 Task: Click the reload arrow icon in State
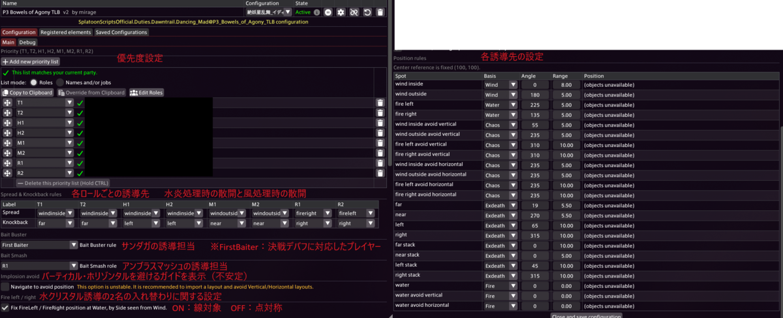coord(367,12)
